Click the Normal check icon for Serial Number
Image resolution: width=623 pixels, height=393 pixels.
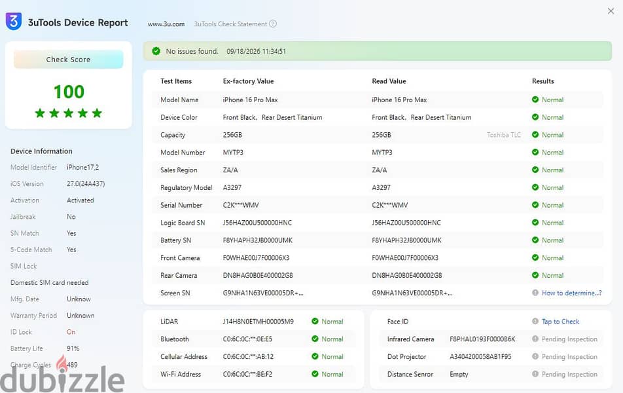pos(535,205)
